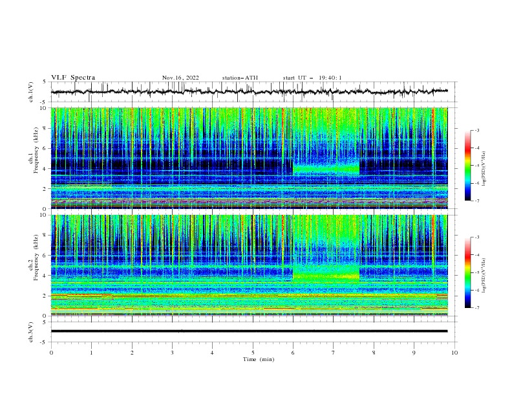Click the ch.3 flat voltage trace
512x396 pixels.
[x=249, y=331]
